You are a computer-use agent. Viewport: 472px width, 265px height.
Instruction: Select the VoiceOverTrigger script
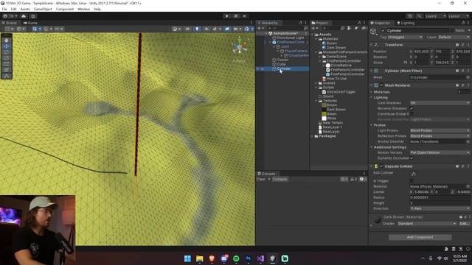(x=341, y=92)
